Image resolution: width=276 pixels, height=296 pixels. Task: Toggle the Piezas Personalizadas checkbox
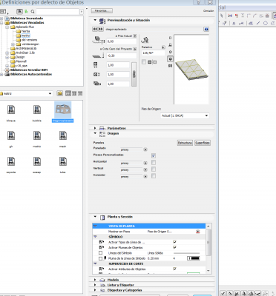pyautogui.click(x=154, y=155)
